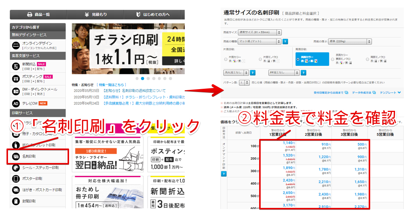Click the 新聞折込 newspaper icon
This screenshot has height=214, width=416.
coord(16,66)
